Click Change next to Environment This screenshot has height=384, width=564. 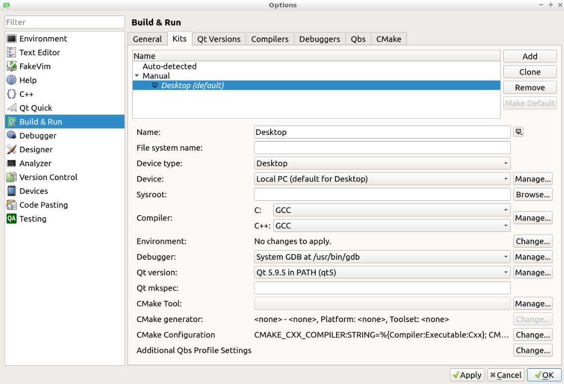533,241
